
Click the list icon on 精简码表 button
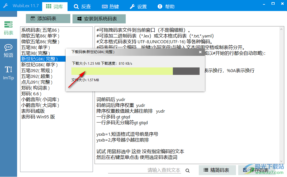205,170
